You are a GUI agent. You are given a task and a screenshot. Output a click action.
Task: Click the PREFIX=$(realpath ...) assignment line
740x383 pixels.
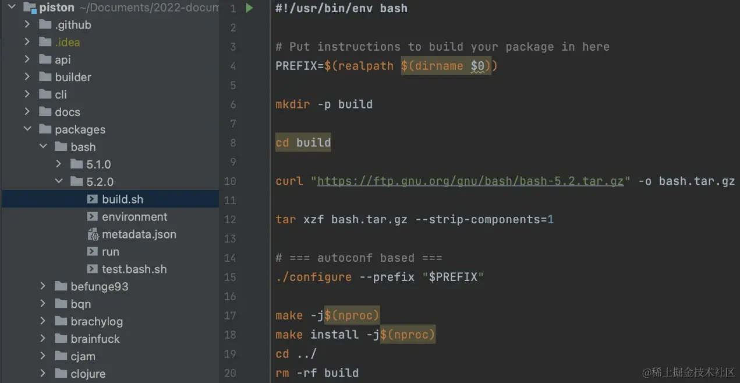387,66
